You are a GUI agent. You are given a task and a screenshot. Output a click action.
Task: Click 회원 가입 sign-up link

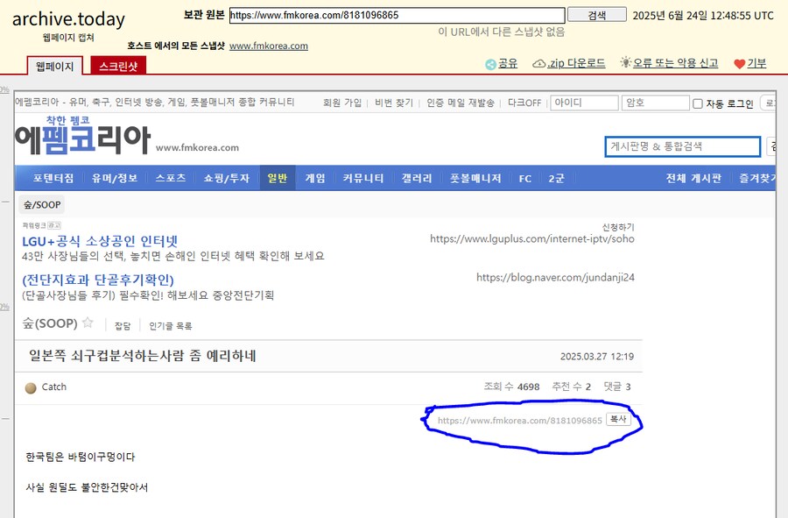342,103
